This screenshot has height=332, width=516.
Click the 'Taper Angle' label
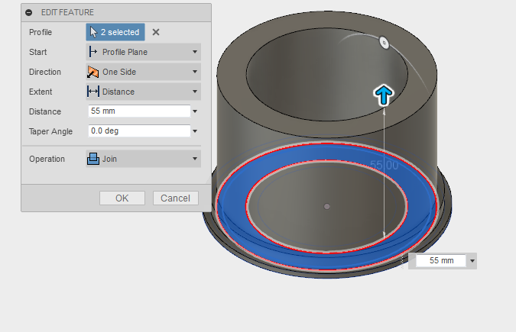[50, 131]
